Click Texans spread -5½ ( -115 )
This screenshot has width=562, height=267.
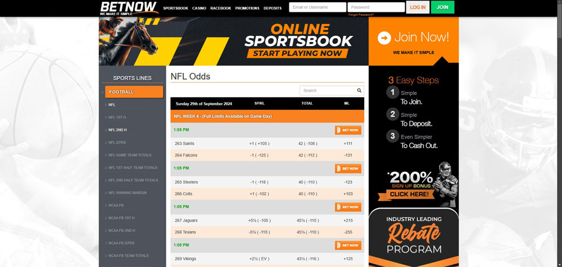[x=259, y=232]
